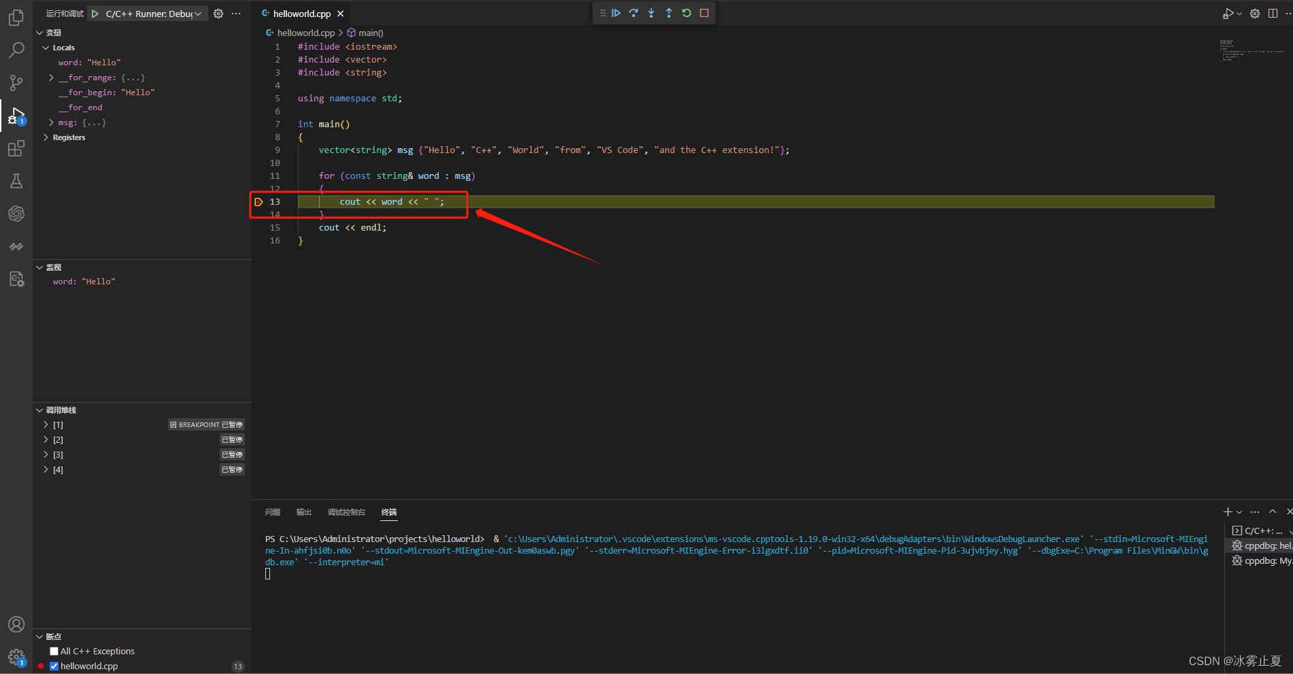Click helloworld.cpp in the breadcrumb

point(306,33)
